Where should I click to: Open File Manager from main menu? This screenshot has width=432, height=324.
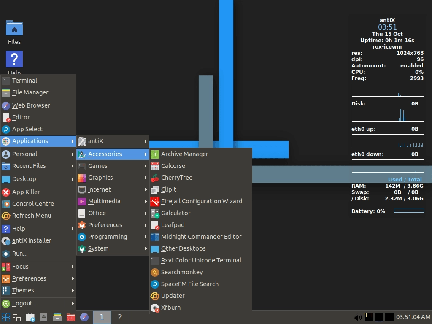click(38, 92)
